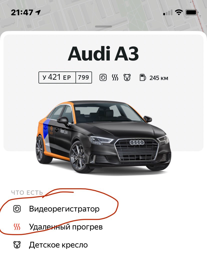Tap the Видеорегистратор list icon
This screenshot has height=263, width=207.
(x=17, y=209)
